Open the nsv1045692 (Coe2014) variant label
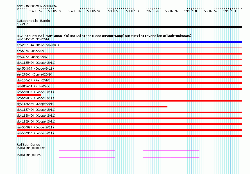 coord(34,39)
